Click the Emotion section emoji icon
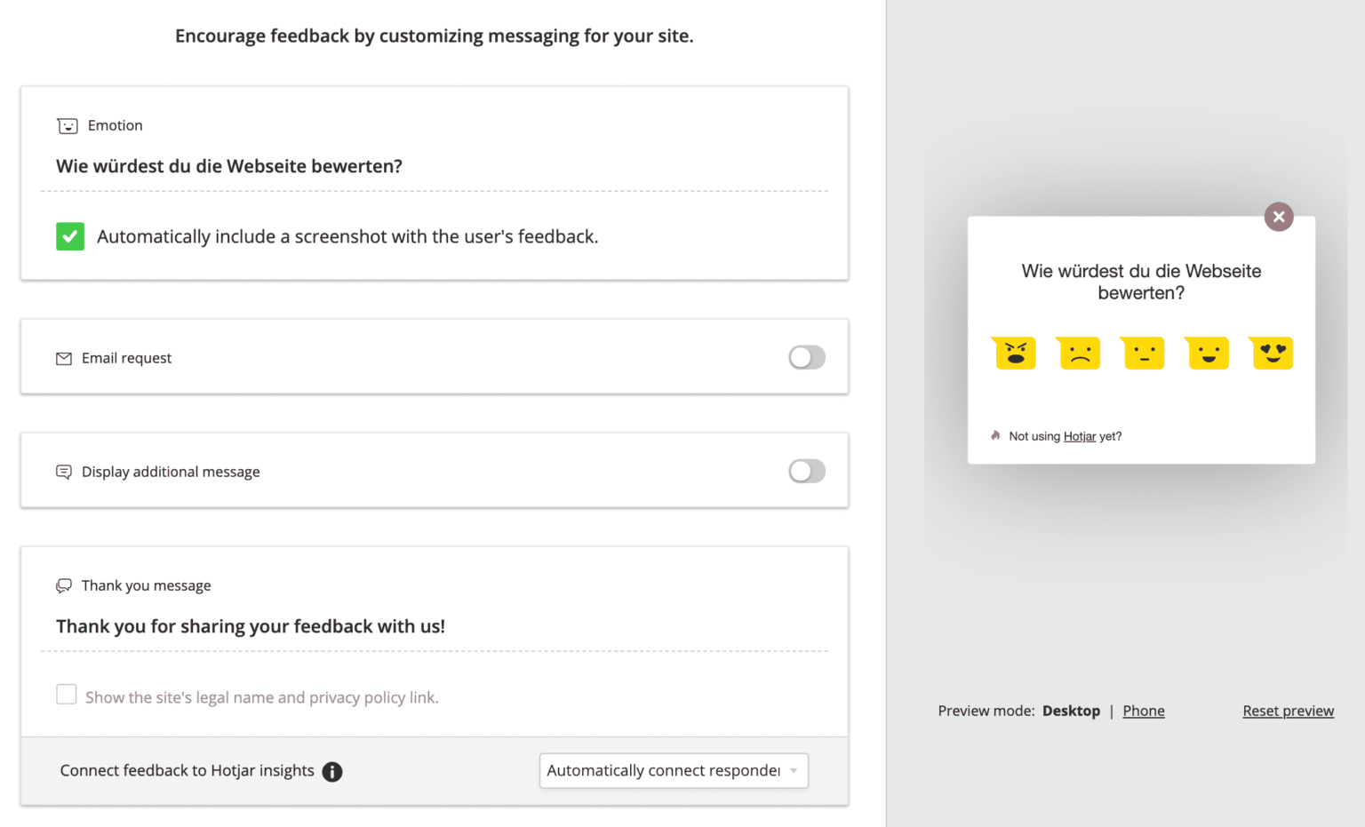This screenshot has height=827, width=1365. click(x=68, y=125)
